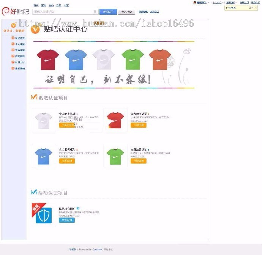Click the icon beside 认证大厅 in the sidebar
Screen dimensions: 262x255
(x=13, y=62)
